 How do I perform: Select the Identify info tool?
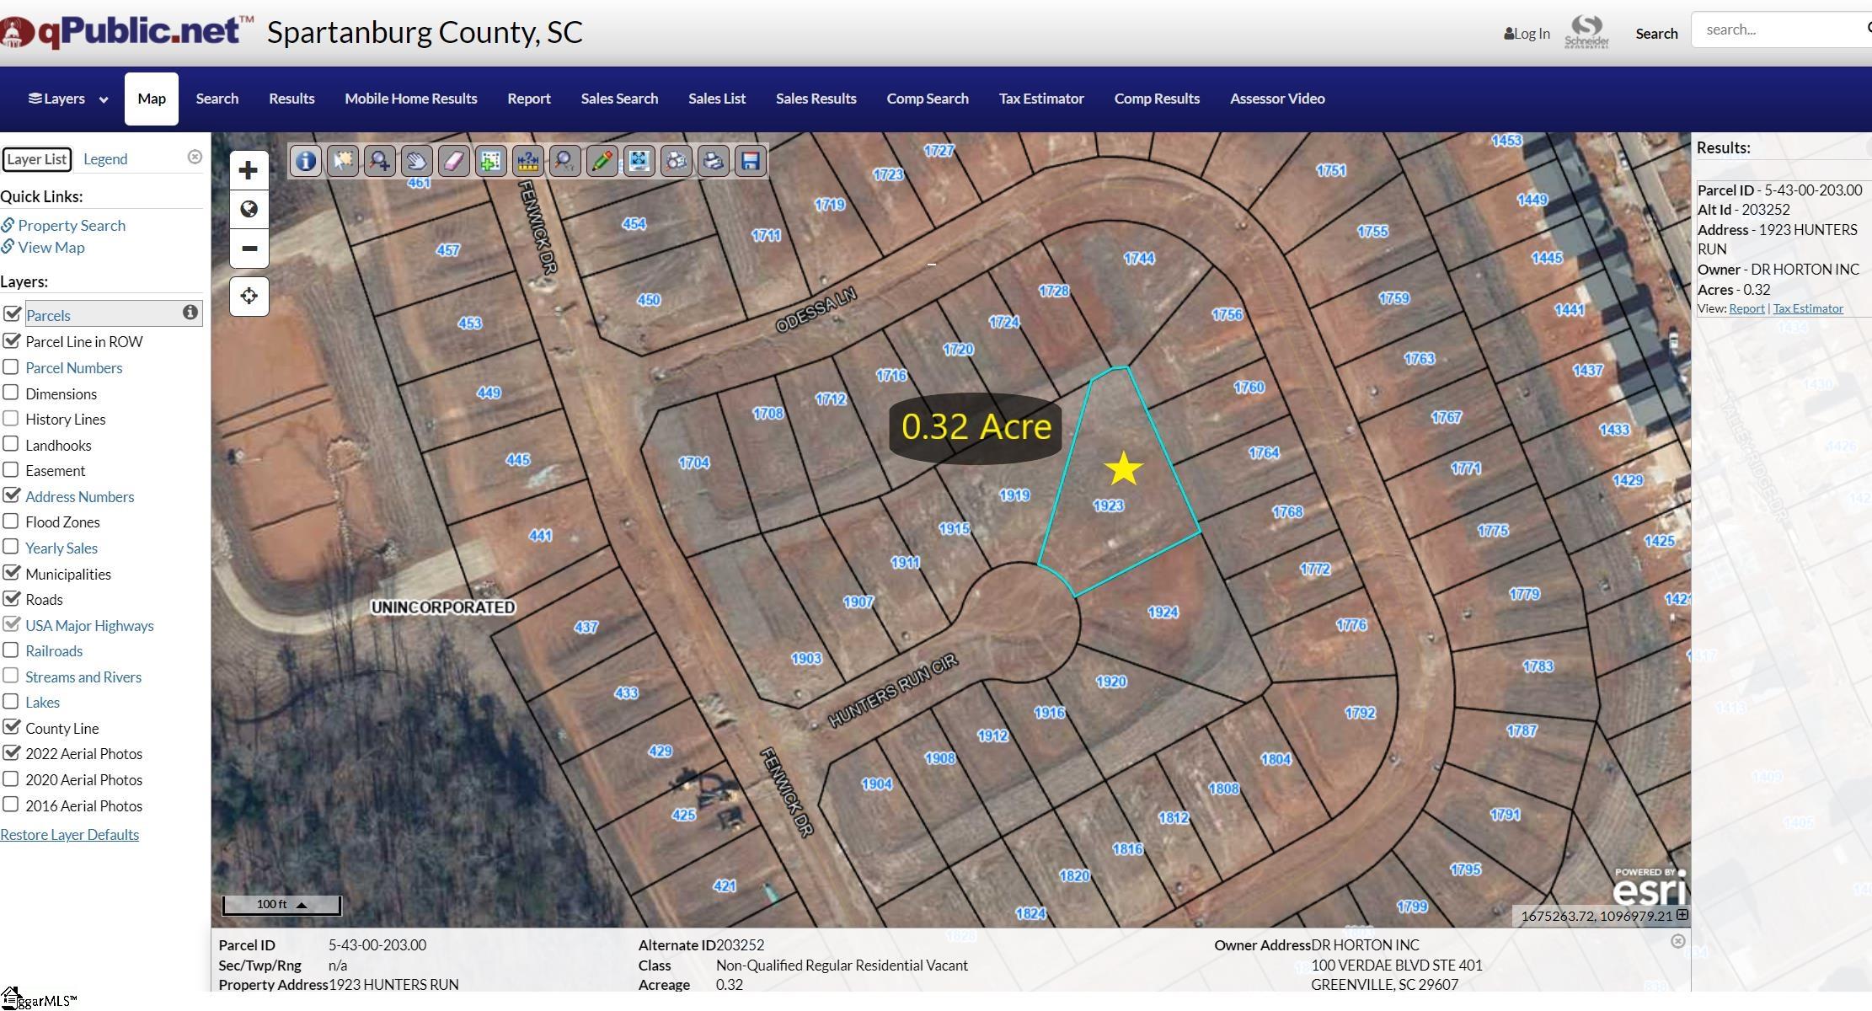pyautogui.click(x=306, y=160)
